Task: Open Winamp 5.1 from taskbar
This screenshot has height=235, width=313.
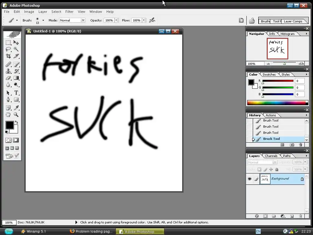Action: coord(34,231)
